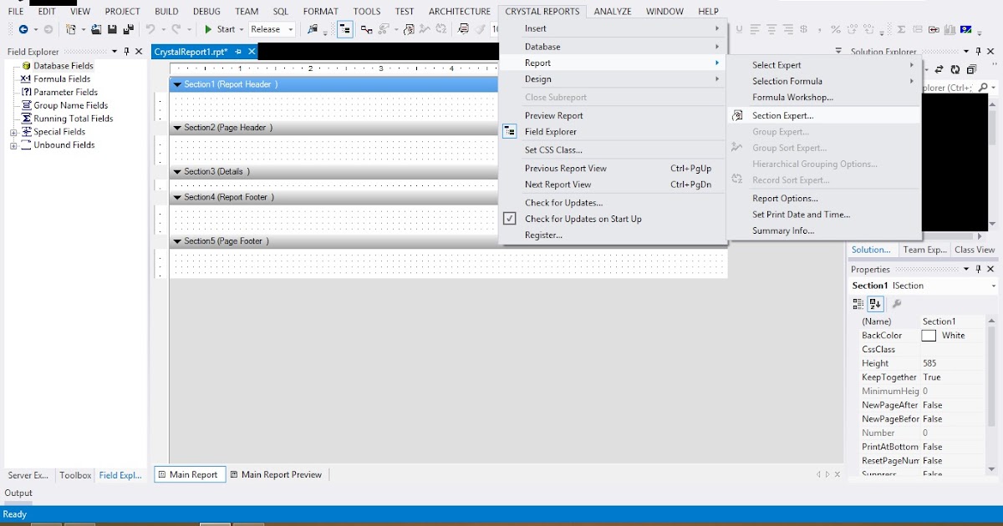Viewport: 1003px width, 526px height.
Task: Expand the Unbound Fields tree node
Action: [x=13, y=145]
